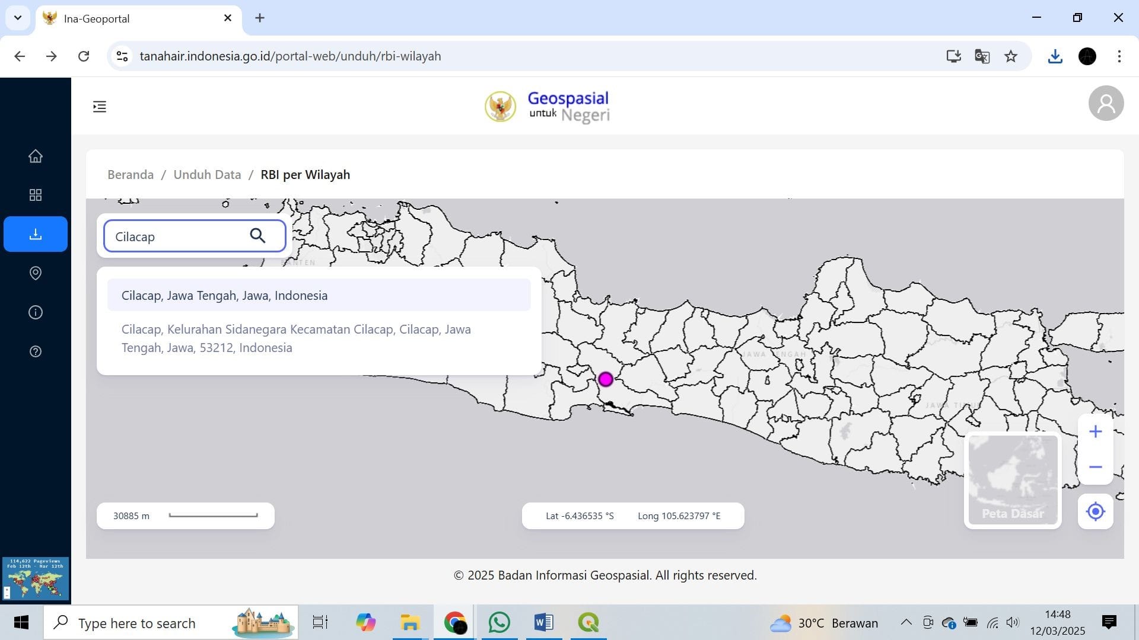The width and height of the screenshot is (1139, 640).
Task: Open the info icon in sidebar
Action: point(36,312)
